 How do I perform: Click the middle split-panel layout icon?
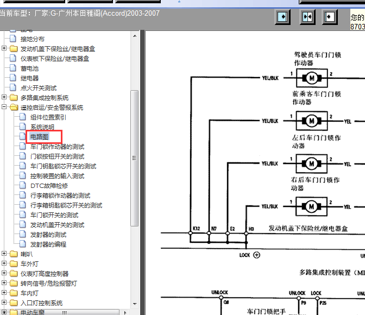tap(307, 17)
